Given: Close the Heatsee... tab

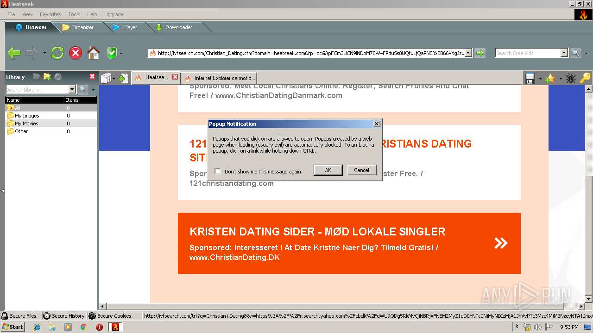Looking at the screenshot, I should coord(175,77).
